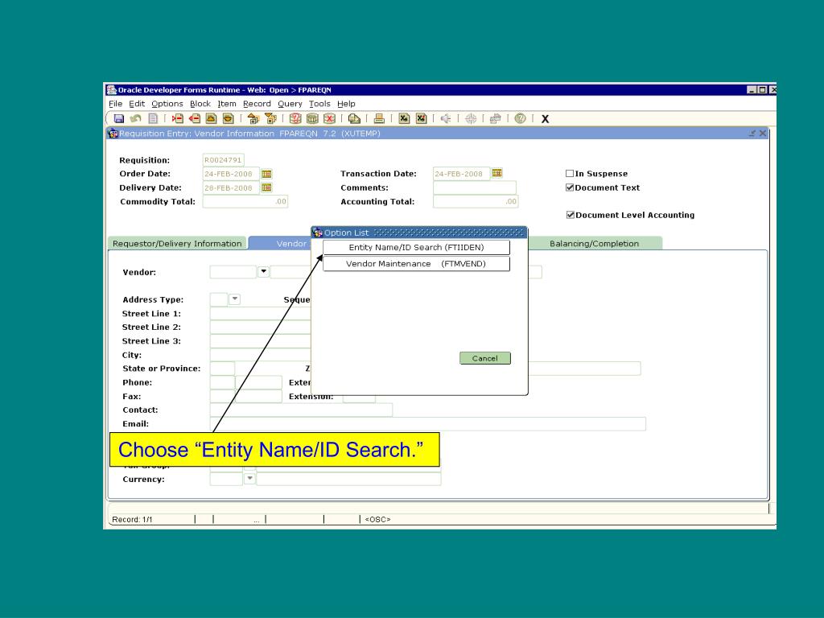
Task: Open the Record menu
Action: tap(257, 104)
